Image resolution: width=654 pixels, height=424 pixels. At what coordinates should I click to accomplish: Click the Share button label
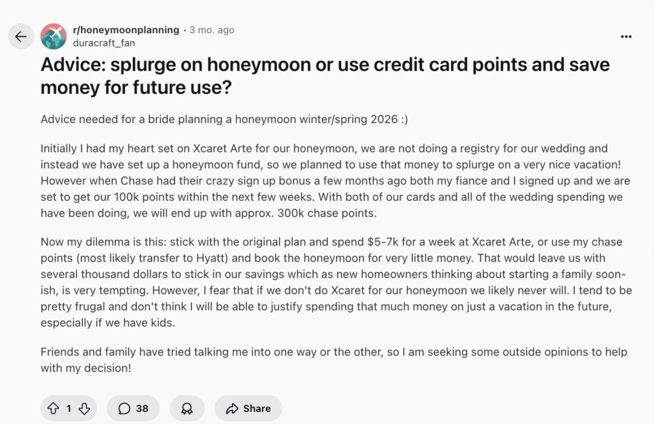tap(257, 409)
